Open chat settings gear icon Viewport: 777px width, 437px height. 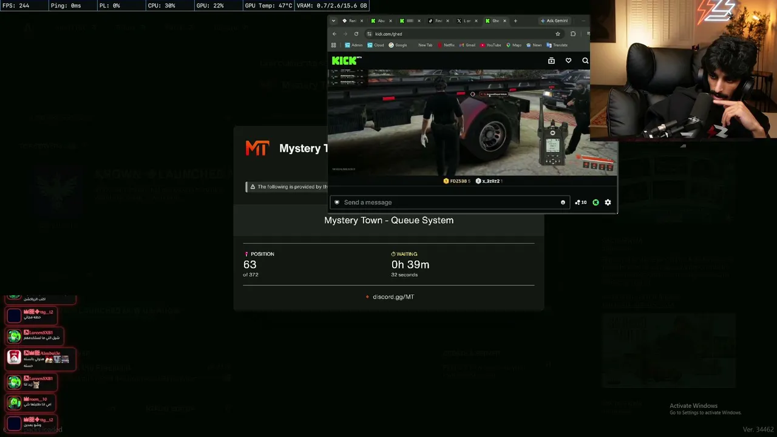pos(608,202)
